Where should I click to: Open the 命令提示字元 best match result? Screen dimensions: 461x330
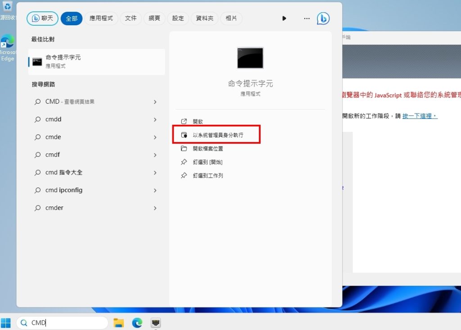tap(96, 62)
